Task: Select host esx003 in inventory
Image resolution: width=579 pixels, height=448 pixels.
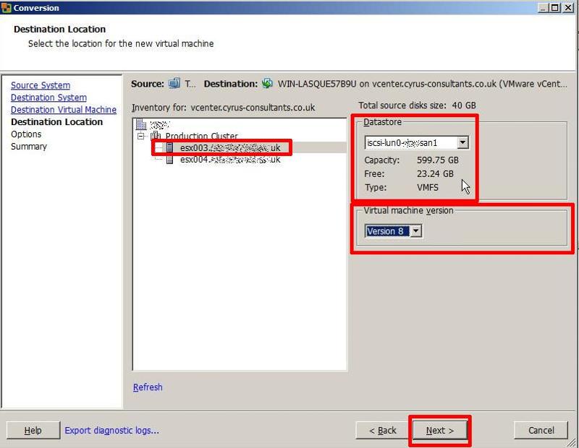Action: click(x=230, y=147)
